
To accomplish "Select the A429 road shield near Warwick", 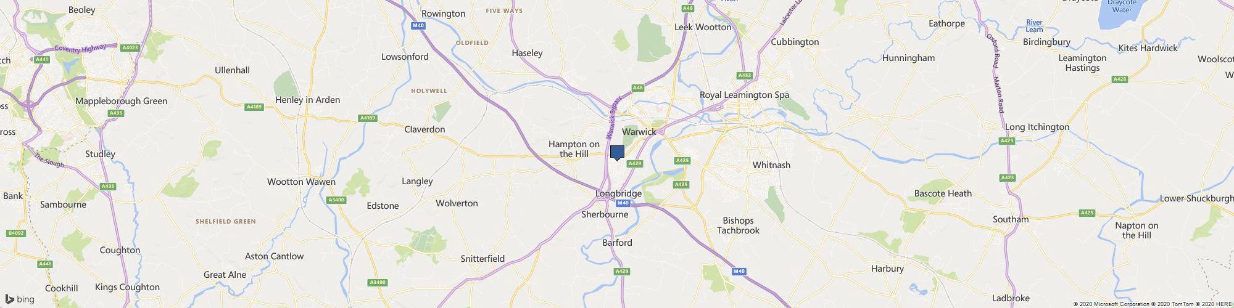I will [x=635, y=163].
